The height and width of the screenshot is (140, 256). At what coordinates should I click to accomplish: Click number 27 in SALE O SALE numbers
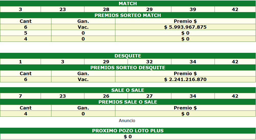pyautogui.click(x=149, y=96)
